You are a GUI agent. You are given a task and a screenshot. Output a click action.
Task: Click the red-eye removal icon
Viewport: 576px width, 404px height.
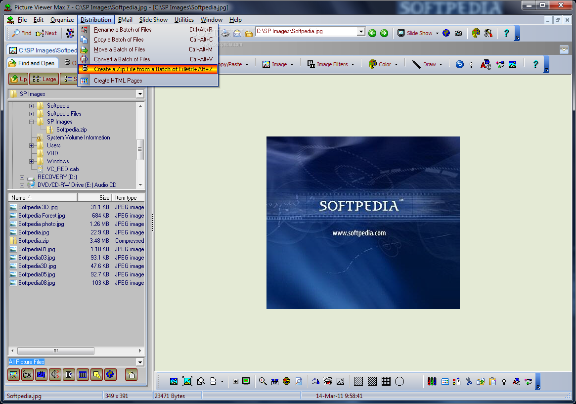(328, 381)
